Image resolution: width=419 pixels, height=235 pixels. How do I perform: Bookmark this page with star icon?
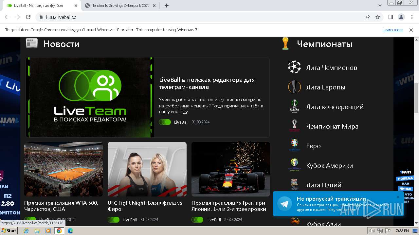(x=378, y=17)
